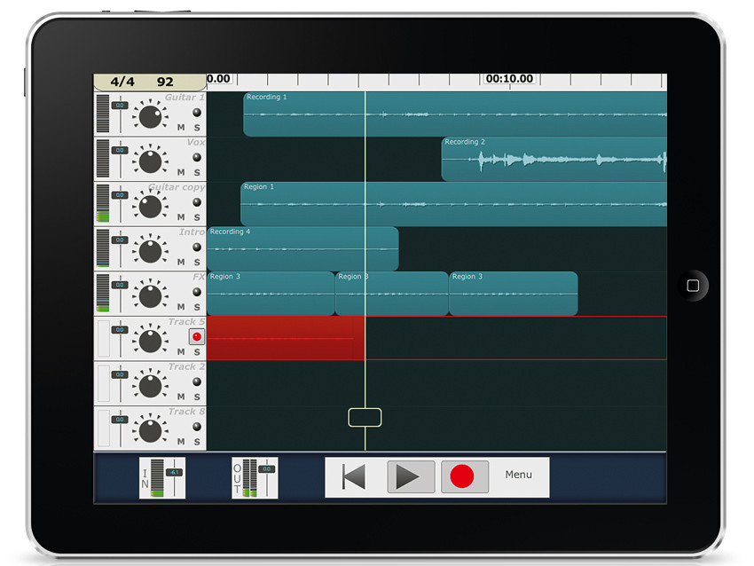The image size is (754, 566).
Task: Click the Guitar copy volume fader
Action: click(120, 195)
